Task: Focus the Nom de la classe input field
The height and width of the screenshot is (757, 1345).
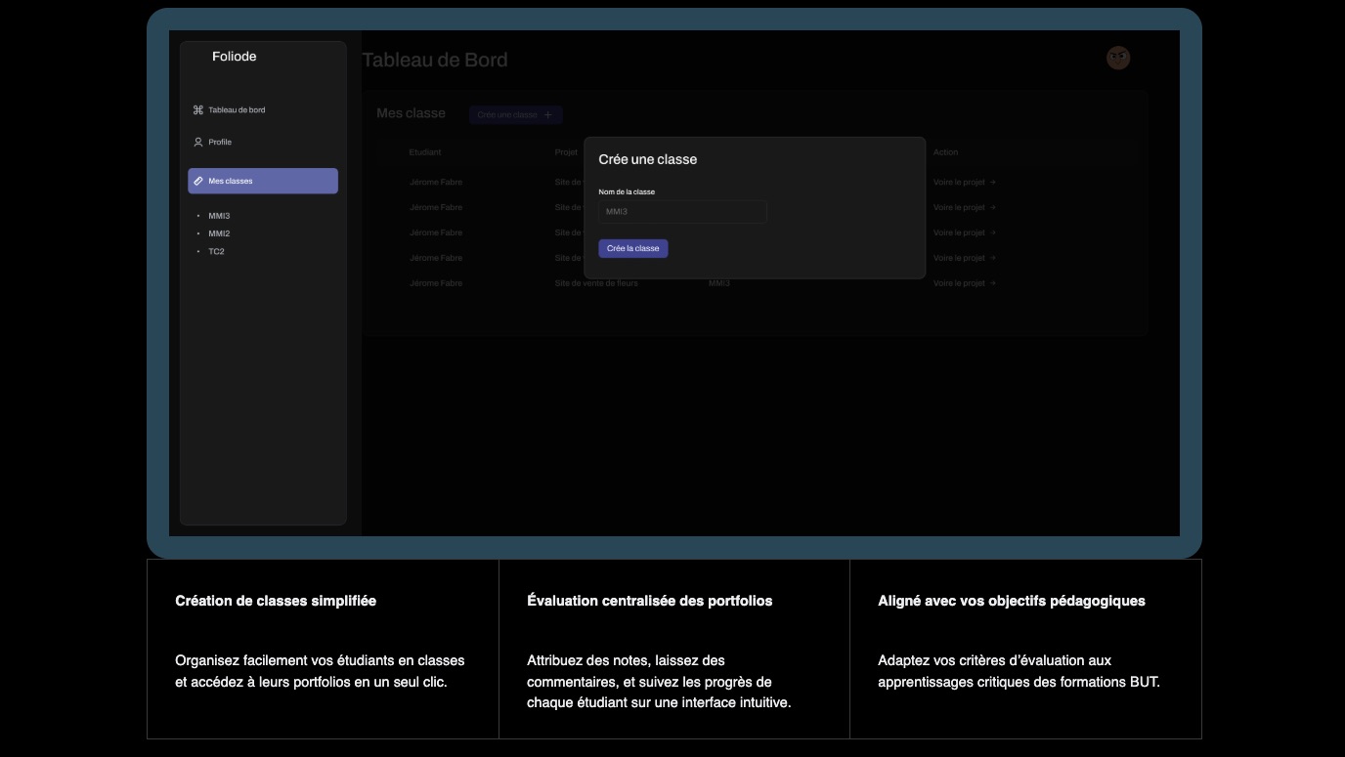Action: point(682,212)
